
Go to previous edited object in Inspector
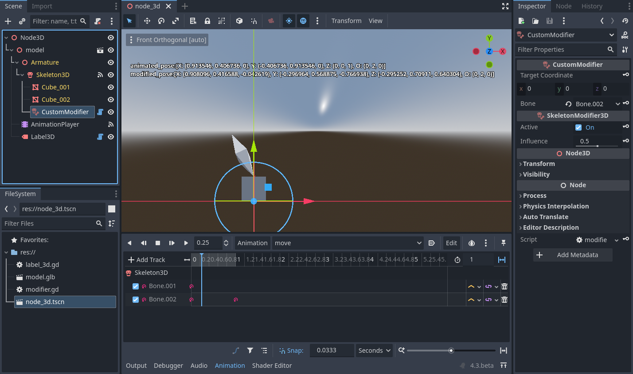602,21
